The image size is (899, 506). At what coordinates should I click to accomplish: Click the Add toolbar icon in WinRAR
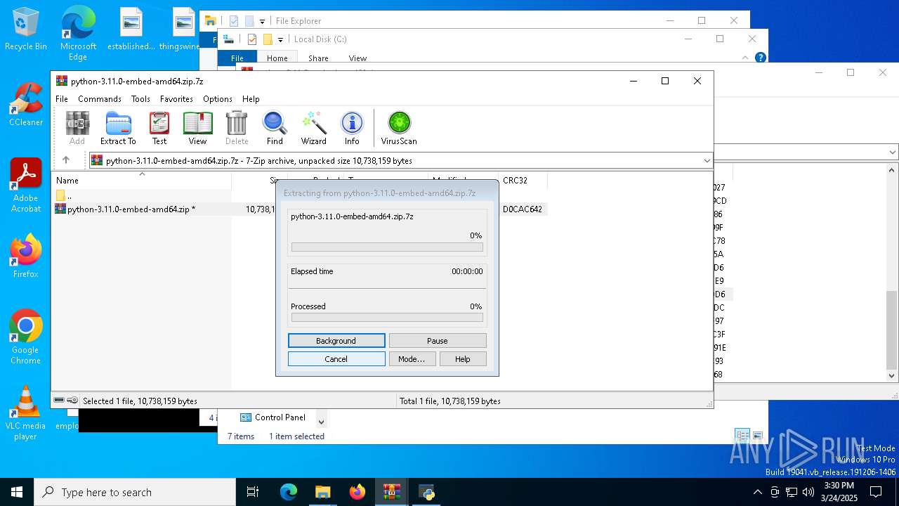pos(77,129)
